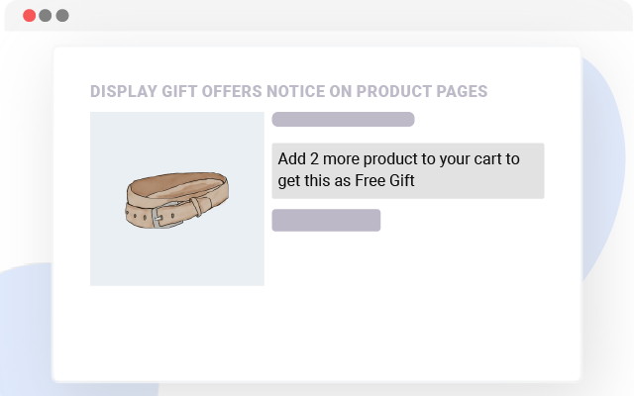
Task: Click the shorter gray placeholder button below notice
Action: pyautogui.click(x=326, y=220)
